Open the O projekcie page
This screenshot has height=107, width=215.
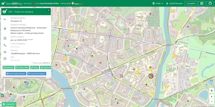pyautogui.click(x=191, y=3)
